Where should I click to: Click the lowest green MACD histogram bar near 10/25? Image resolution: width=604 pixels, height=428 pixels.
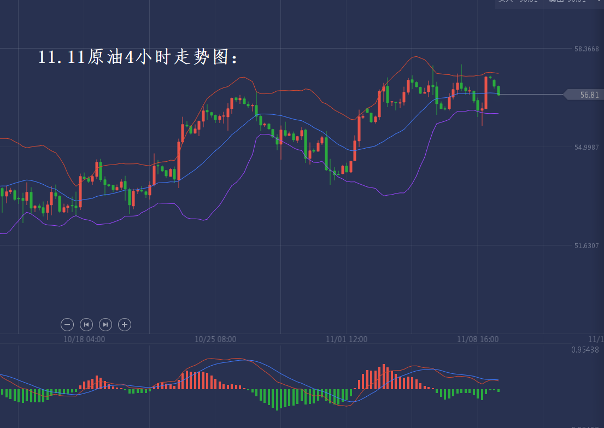[x=277, y=399]
